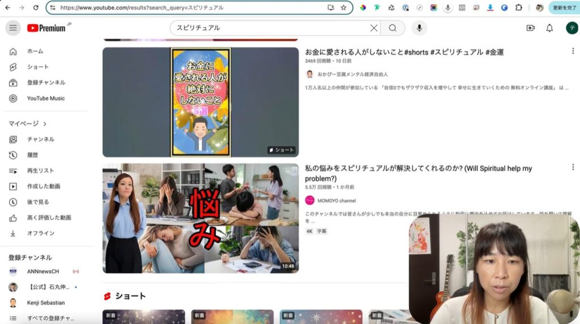This screenshot has height=324, width=580.
Task: Open options for お金に愛される人 video
Action: (573, 51)
